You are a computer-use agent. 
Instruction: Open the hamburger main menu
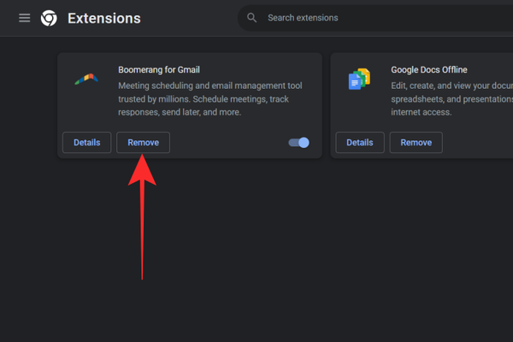tap(24, 18)
